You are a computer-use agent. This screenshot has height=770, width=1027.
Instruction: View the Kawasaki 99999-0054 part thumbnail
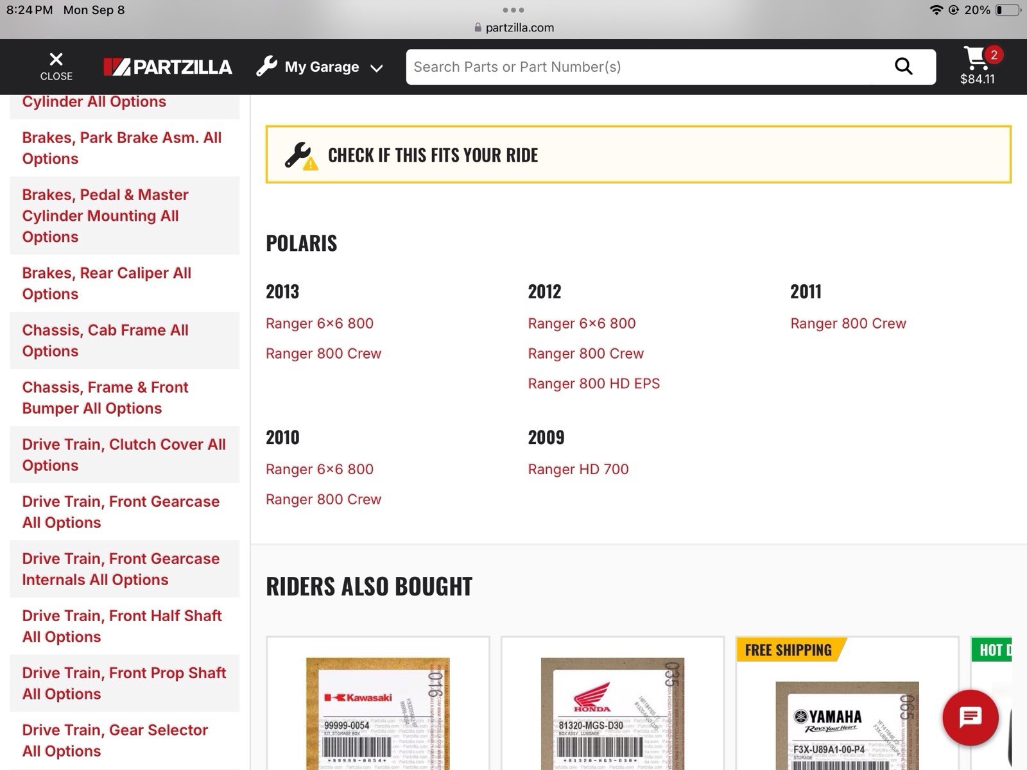point(378,714)
